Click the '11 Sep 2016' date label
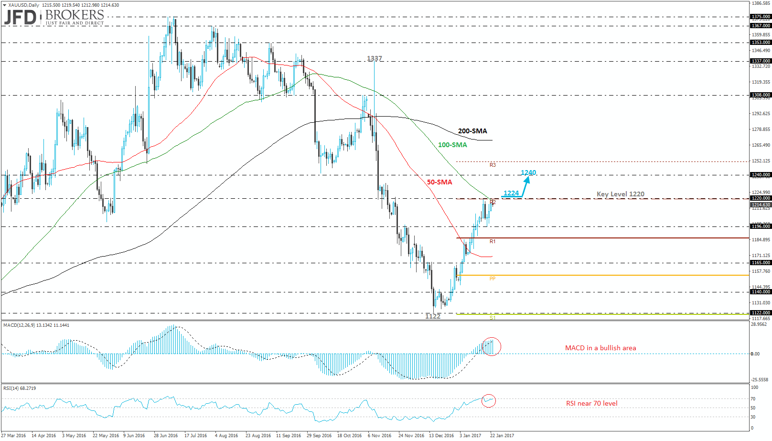 [289, 435]
